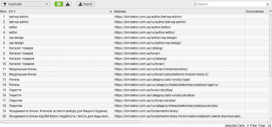Click the vertical scrollbar thumb
This screenshot has height=127, width=272.
pos(271,46)
